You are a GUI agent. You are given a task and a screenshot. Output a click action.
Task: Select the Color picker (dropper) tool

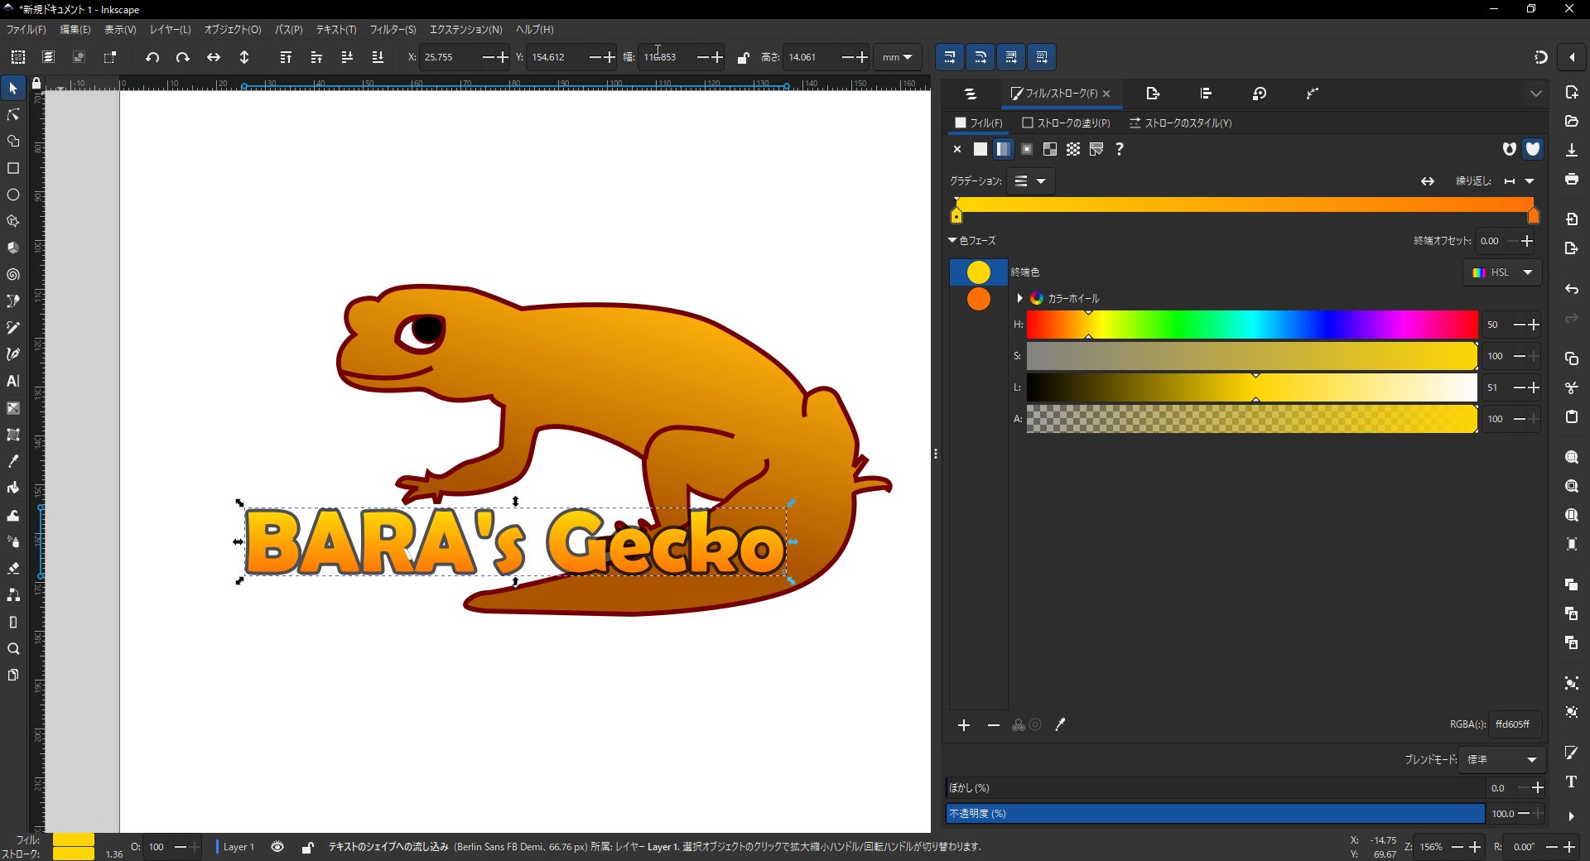(13, 461)
